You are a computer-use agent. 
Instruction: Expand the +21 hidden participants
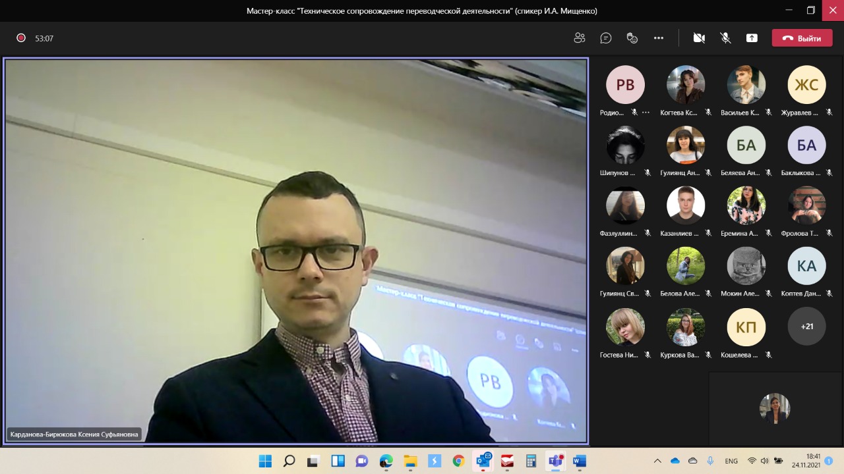806,327
